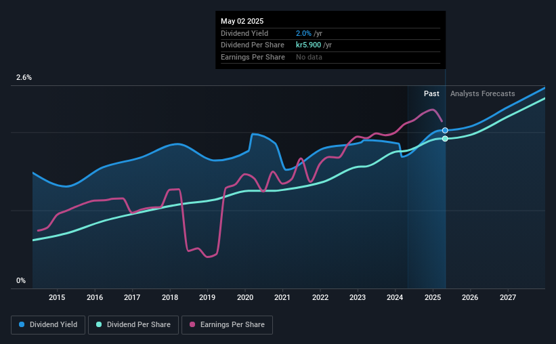Click the tooltip Earnings Per Share row label
The width and height of the screenshot is (556, 344).
coord(253,57)
